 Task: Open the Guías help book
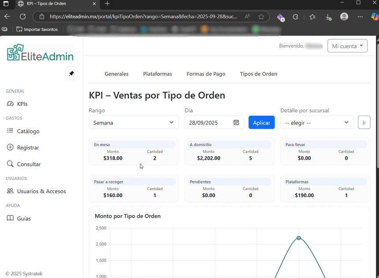(24, 218)
